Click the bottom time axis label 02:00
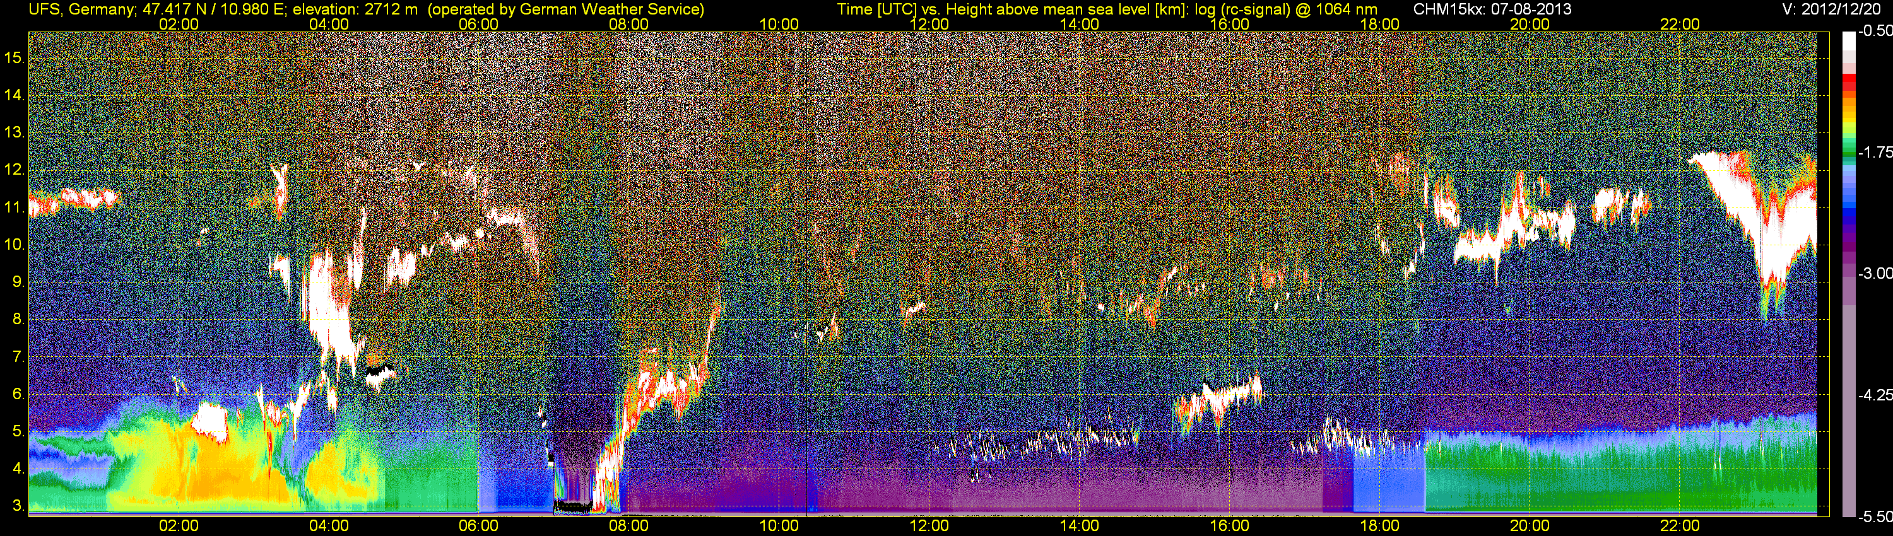This screenshot has height=536, width=1893. (x=179, y=526)
